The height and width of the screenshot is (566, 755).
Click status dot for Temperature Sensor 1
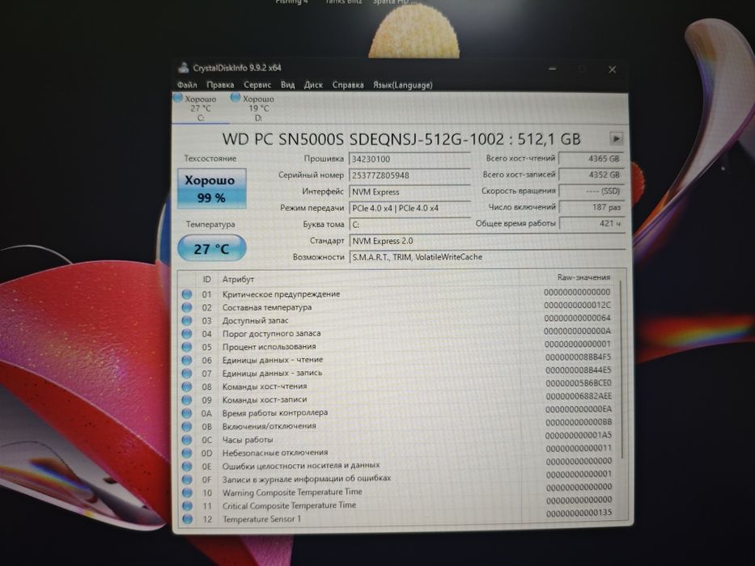(x=187, y=519)
